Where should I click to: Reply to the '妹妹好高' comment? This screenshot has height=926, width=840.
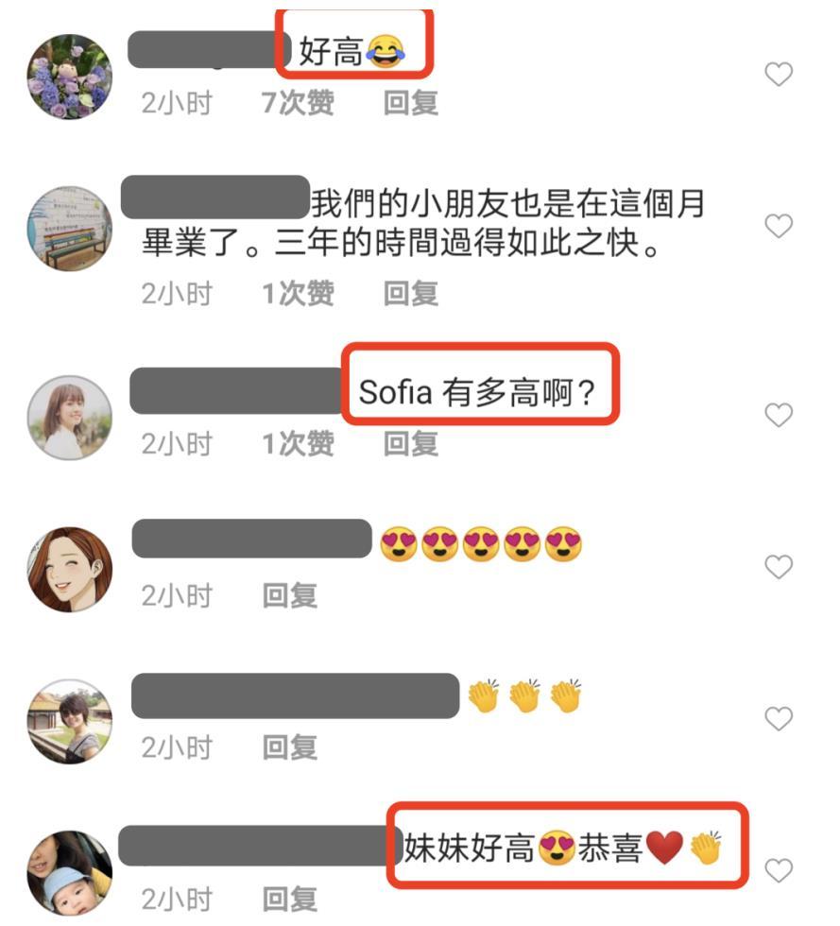tap(289, 900)
